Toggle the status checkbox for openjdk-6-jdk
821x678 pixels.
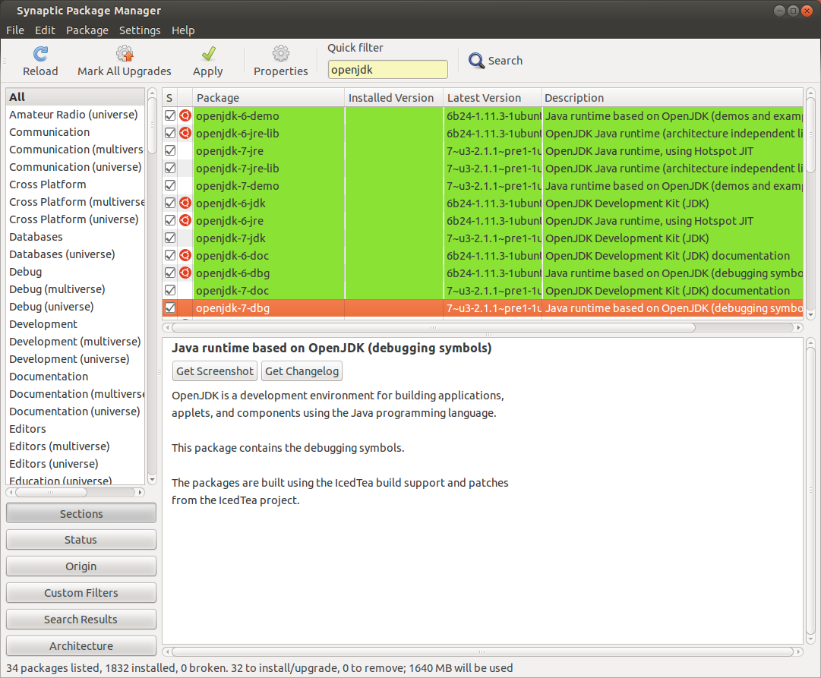click(170, 203)
